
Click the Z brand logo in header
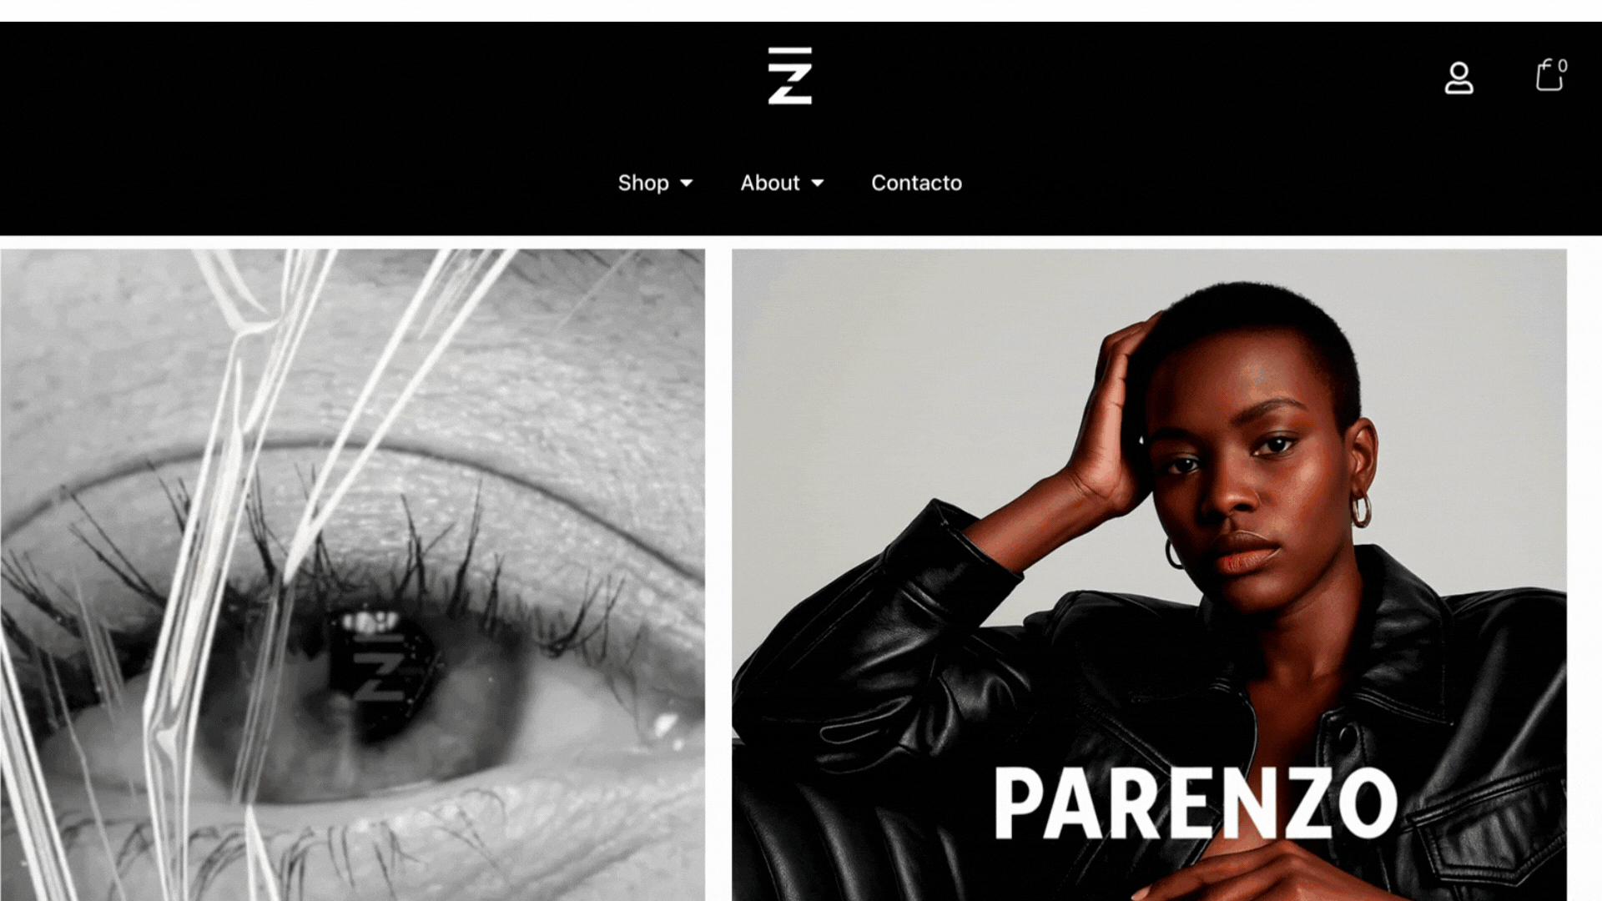(x=789, y=75)
